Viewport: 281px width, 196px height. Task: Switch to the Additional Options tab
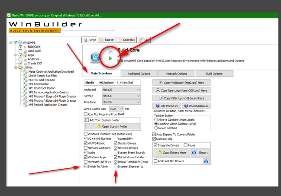(x=139, y=74)
